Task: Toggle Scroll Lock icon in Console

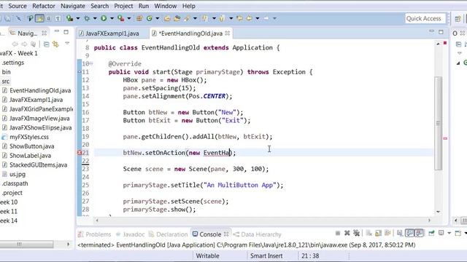Action: pyautogui.click(x=378, y=233)
